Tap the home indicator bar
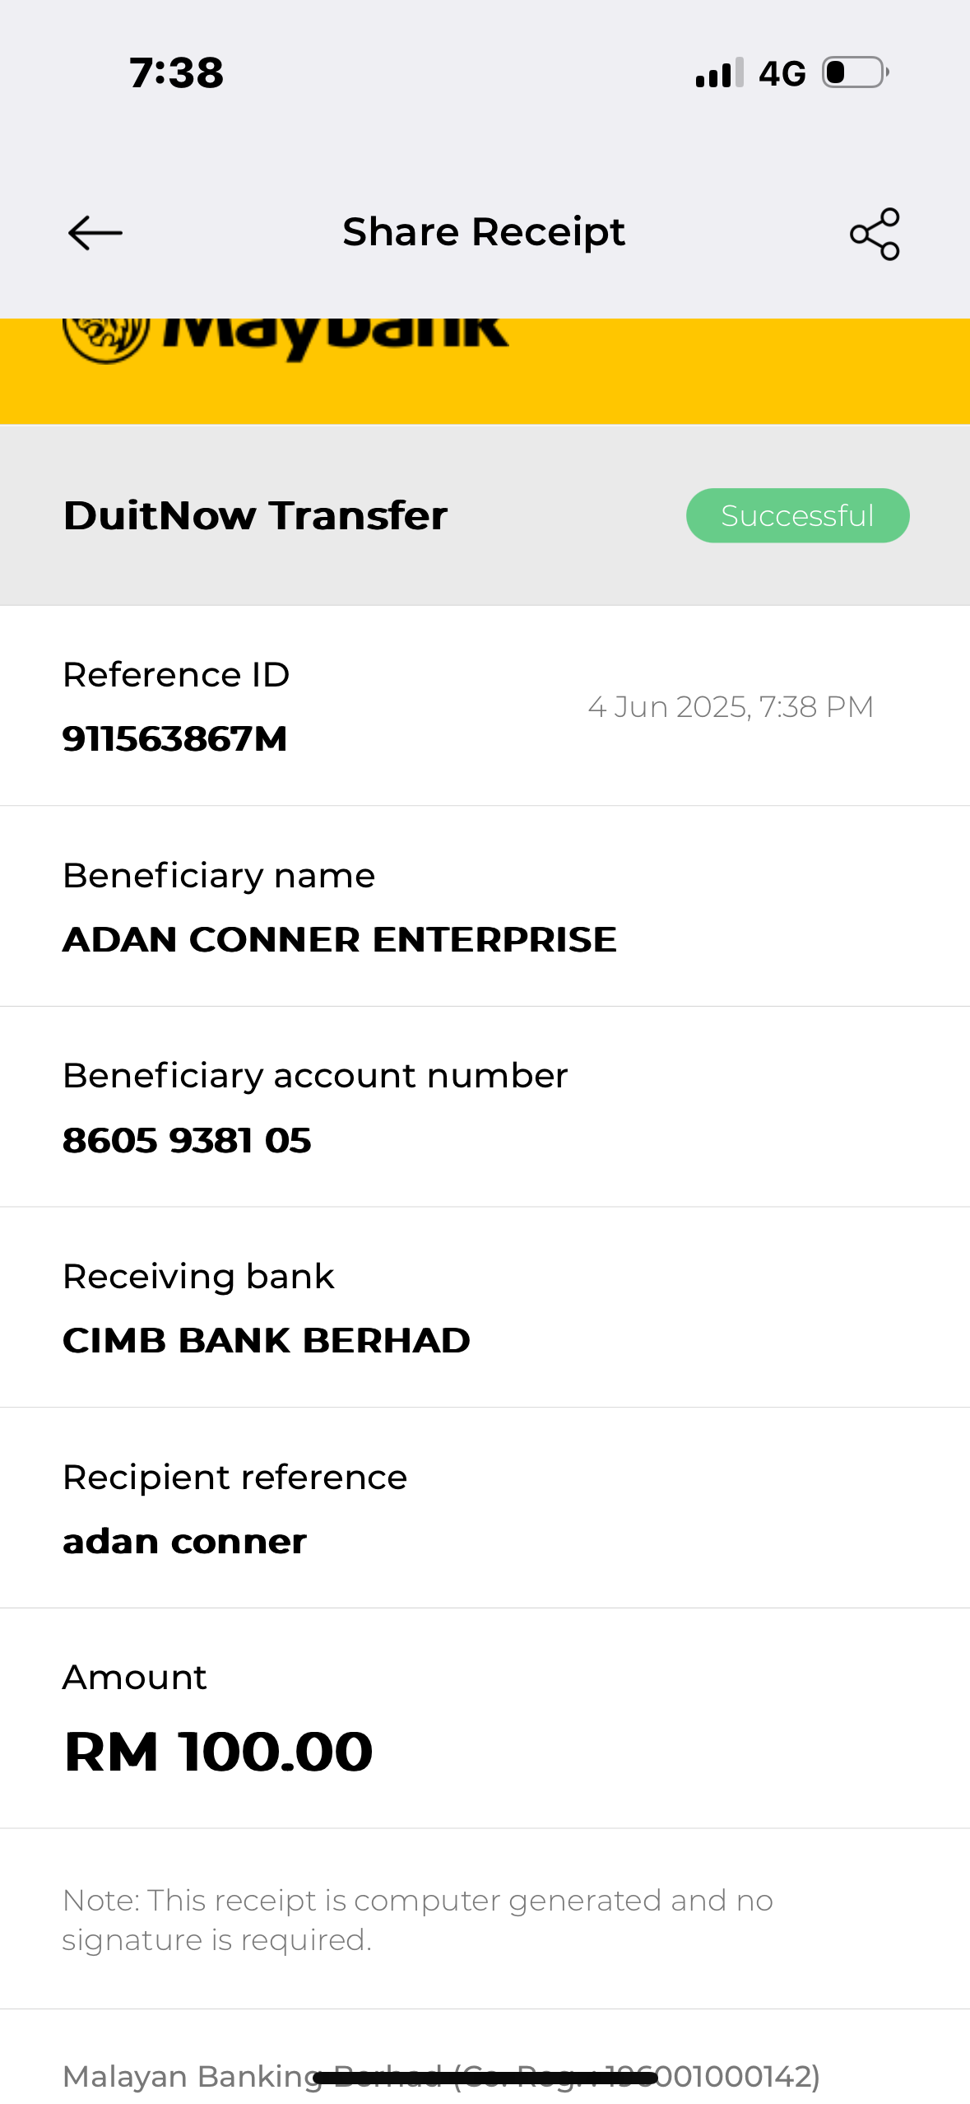This screenshot has height=2104, width=970. [485, 2079]
